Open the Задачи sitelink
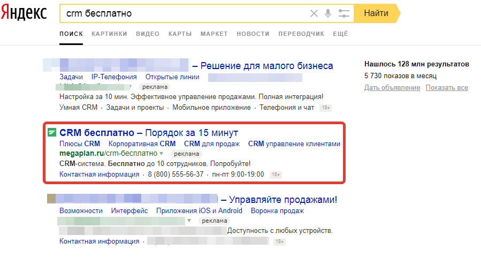 tap(71, 77)
